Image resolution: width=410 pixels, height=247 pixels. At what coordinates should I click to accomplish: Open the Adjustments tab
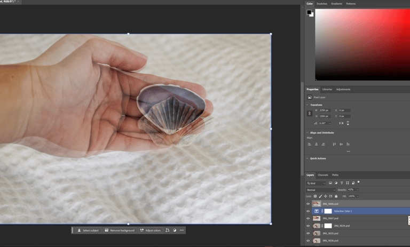(x=343, y=89)
